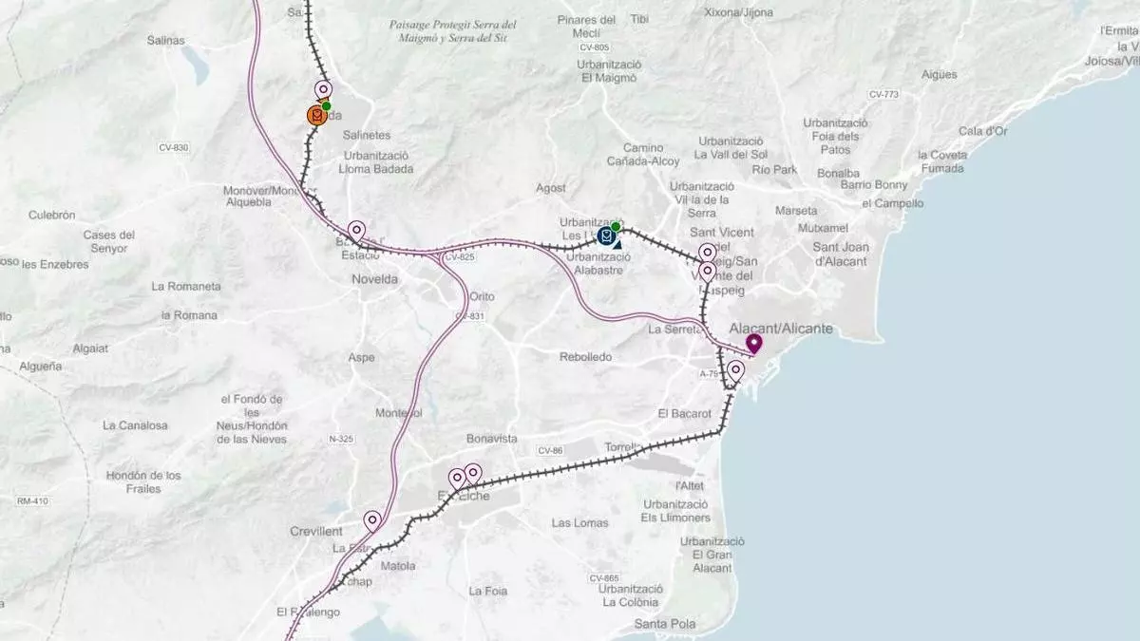Click the pin south of Alicante by the port
The height and width of the screenshot is (641, 1140).
point(735,369)
